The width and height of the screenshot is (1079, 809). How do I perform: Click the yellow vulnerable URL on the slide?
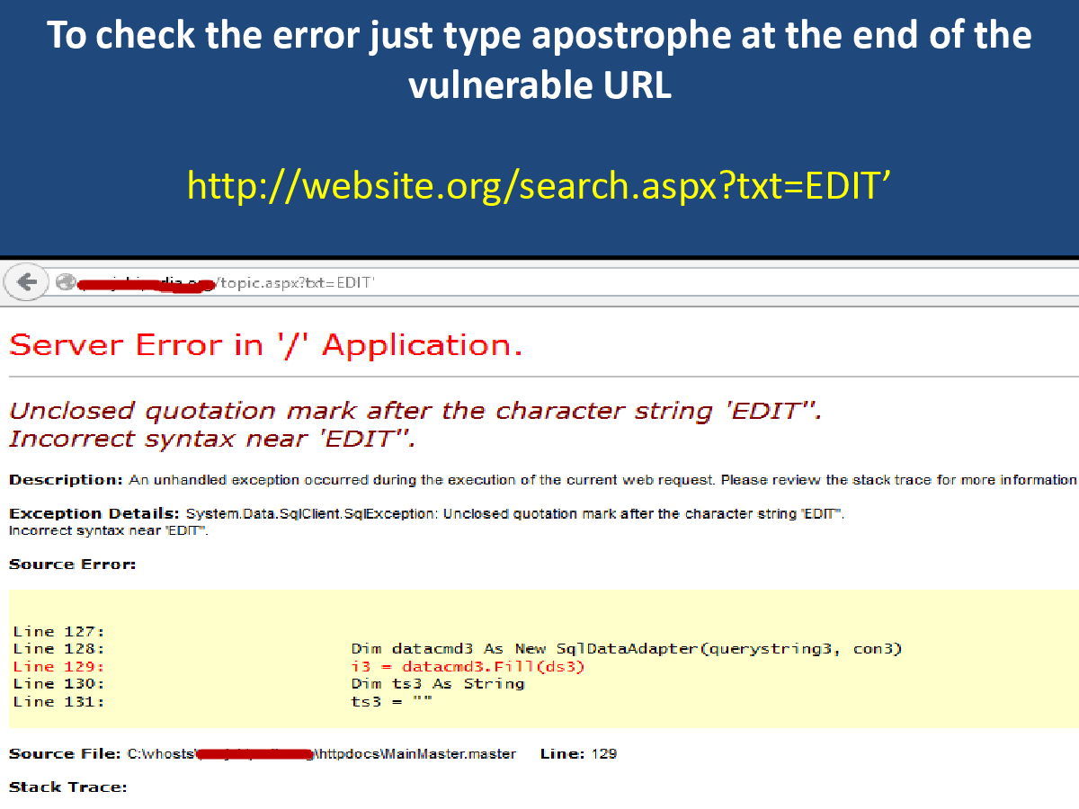pos(539,186)
